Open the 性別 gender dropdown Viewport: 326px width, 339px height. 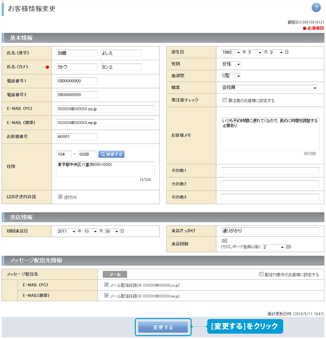tap(231, 64)
